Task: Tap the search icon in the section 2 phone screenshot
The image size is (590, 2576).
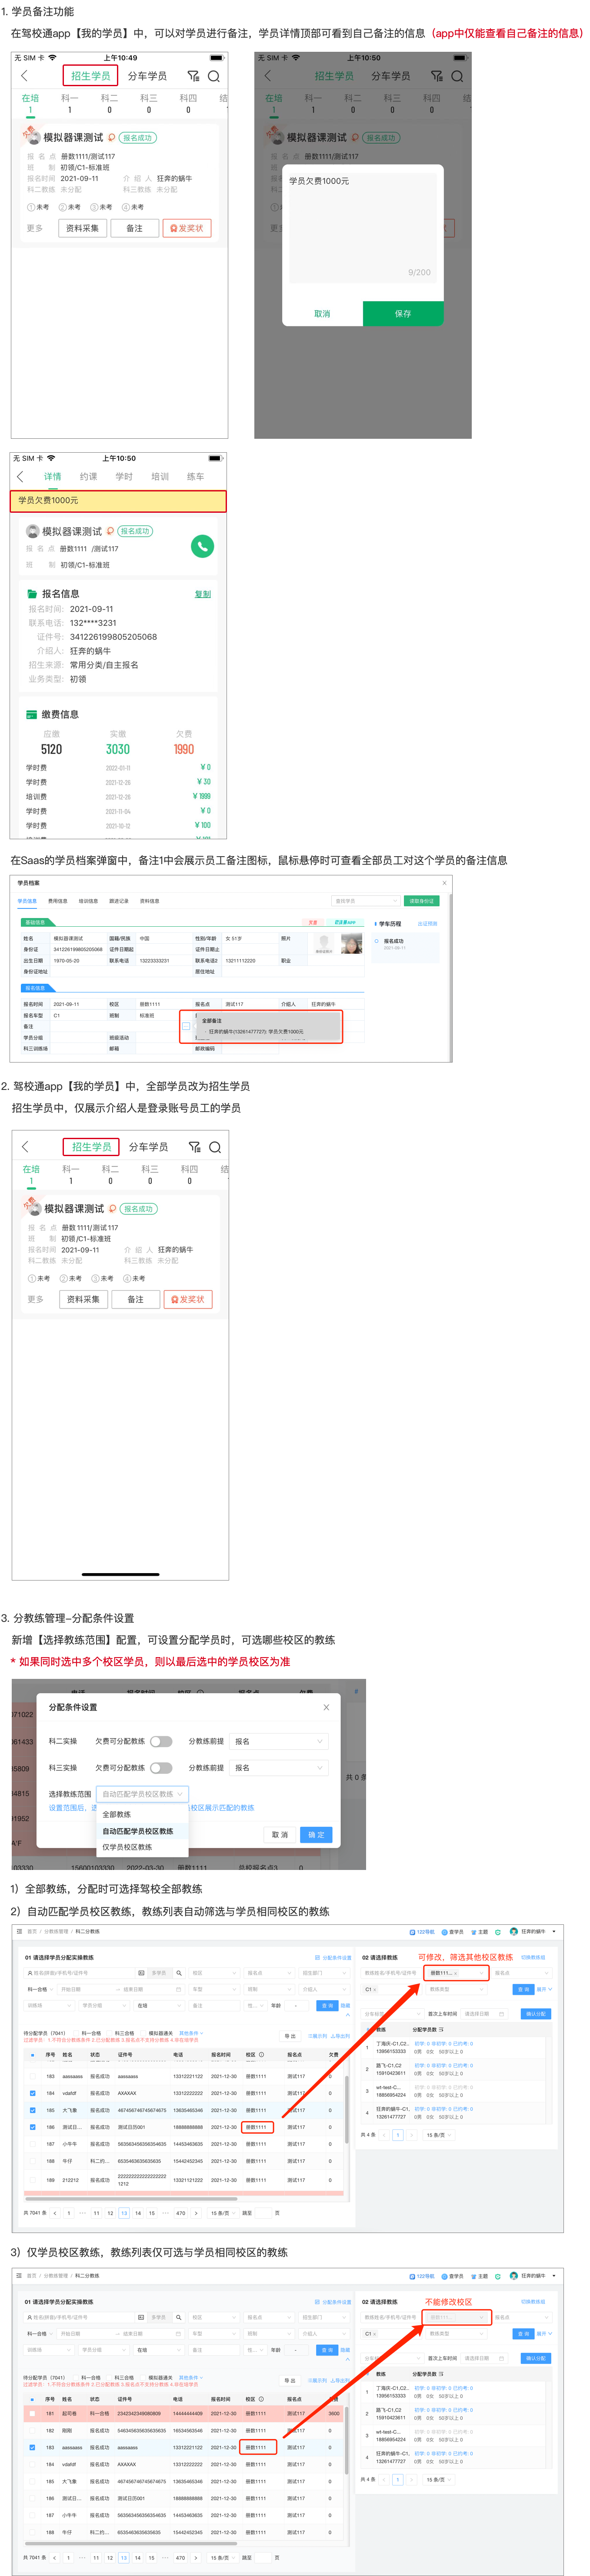Action: (x=215, y=1147)
